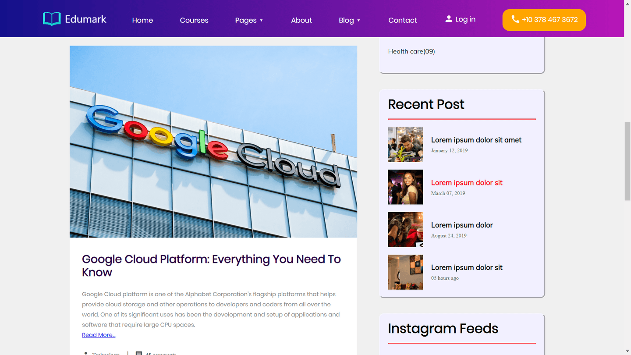Viewport: 631px width, 355px height.
Task: Open the "Lorem ipsum dolor sit amet" post
Action: 476,140
